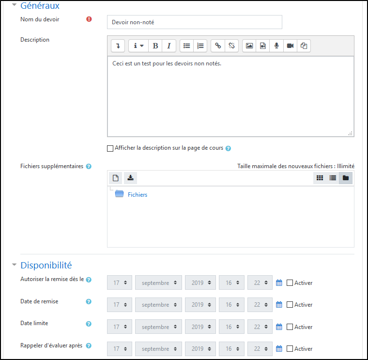Image resolution: width=368 pixels, height=360 pixels.
Task: Collapse the Disponibilité section
Action: click(x=14, y=265)
